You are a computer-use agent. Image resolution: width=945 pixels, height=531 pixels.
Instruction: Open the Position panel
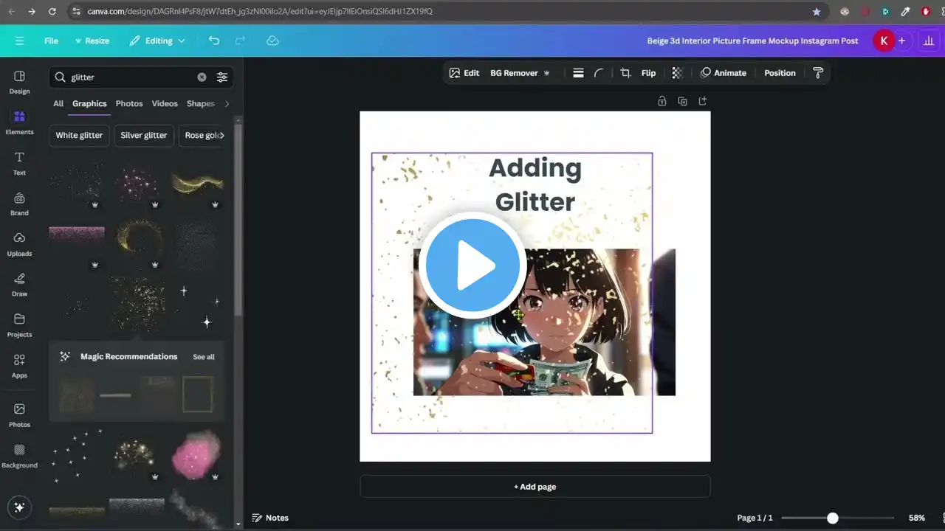pyautogui.click(x=780, y=73)
